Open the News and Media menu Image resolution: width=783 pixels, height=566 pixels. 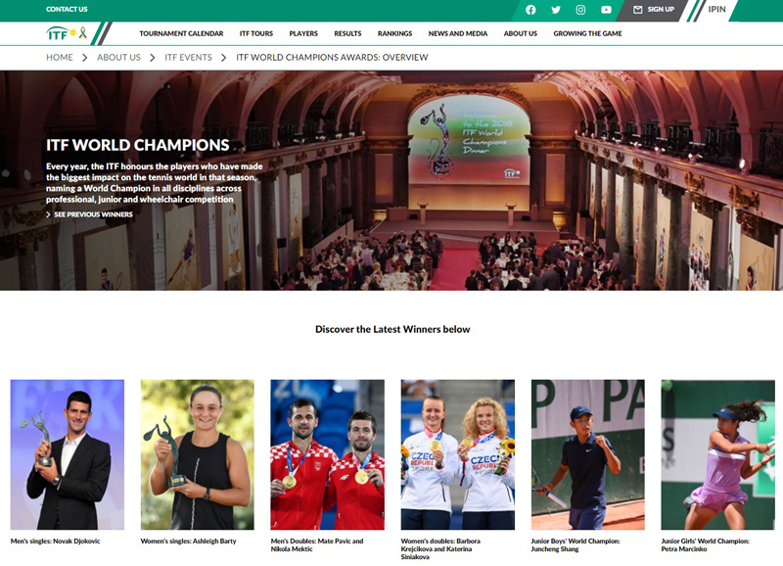pos(458,33)
